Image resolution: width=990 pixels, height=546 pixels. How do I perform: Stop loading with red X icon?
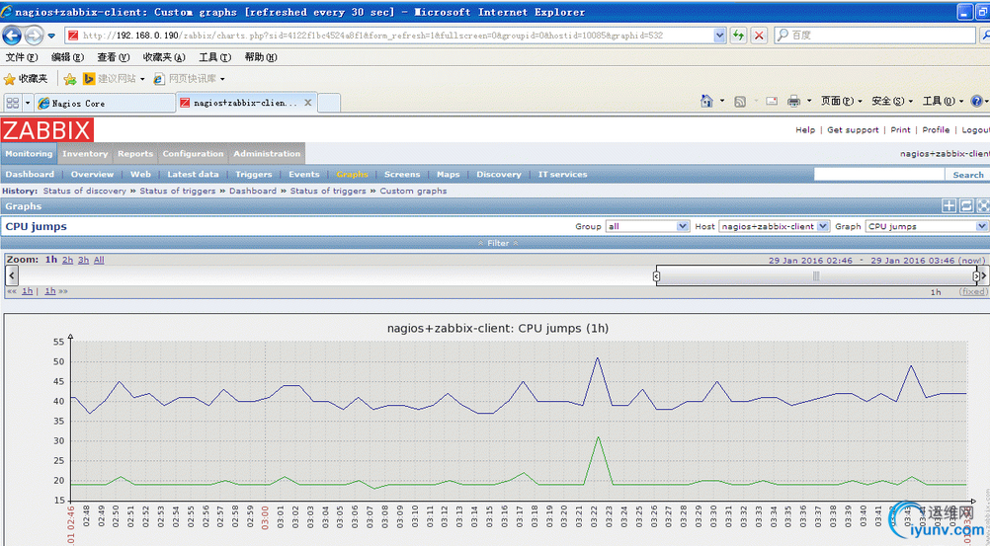tap(759, 36)
